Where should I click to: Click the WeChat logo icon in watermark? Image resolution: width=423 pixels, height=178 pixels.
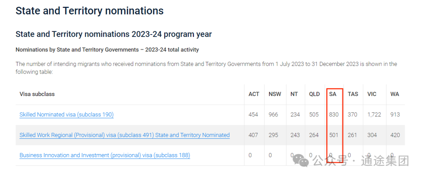tap(300, 160)
